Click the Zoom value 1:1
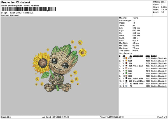The height and width of the screenshot is (119, 168). click(x=162, y=12)
